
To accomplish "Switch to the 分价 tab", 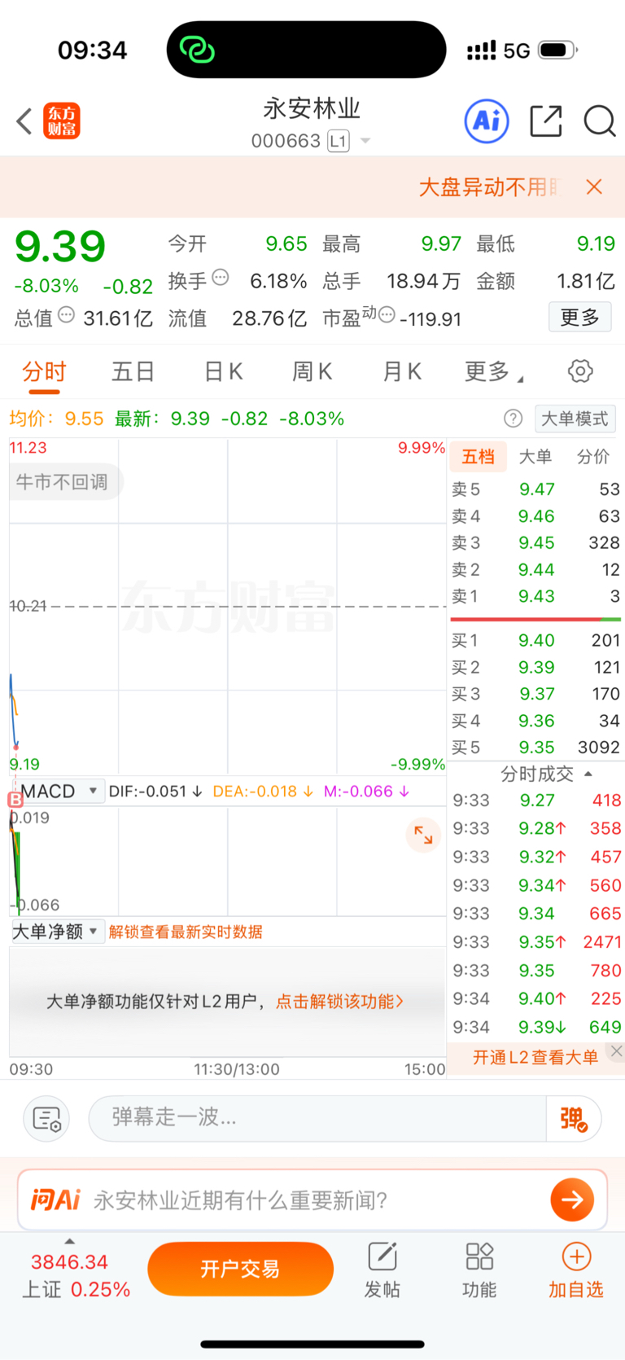I will (x=593, y=457).
